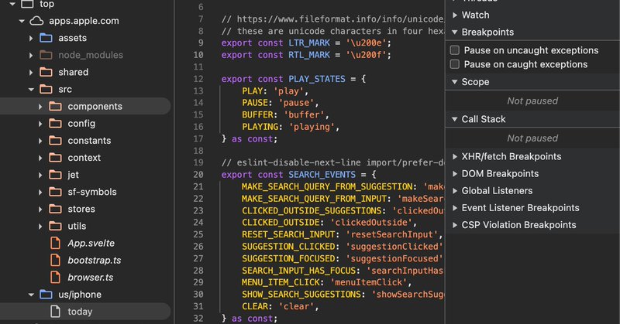Viewport: 620px width, 324px height.
Task: Click the browser.ts file icon
Action: coord(55,278)
